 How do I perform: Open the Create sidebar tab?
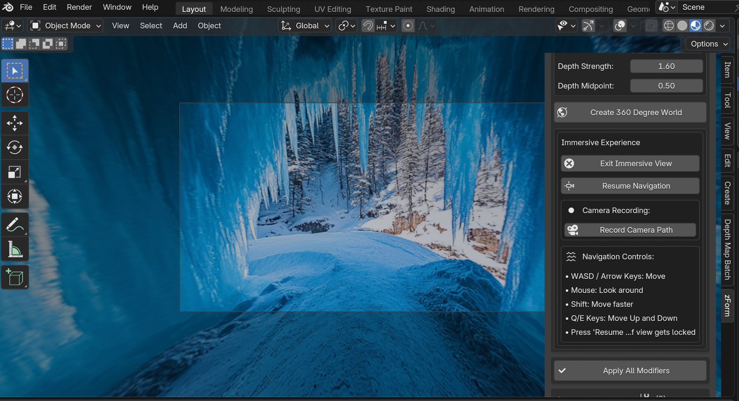pos(727,193)
